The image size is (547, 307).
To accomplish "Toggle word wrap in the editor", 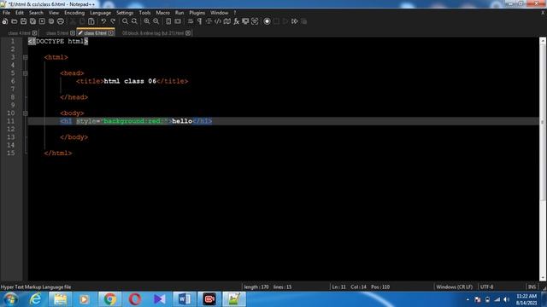I will (191, 21).
